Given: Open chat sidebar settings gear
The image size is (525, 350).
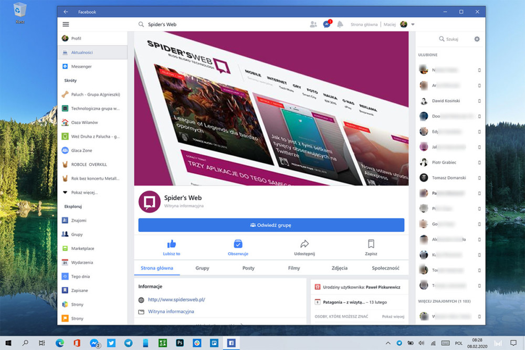Looking at the screenshot, I should 477,39.
